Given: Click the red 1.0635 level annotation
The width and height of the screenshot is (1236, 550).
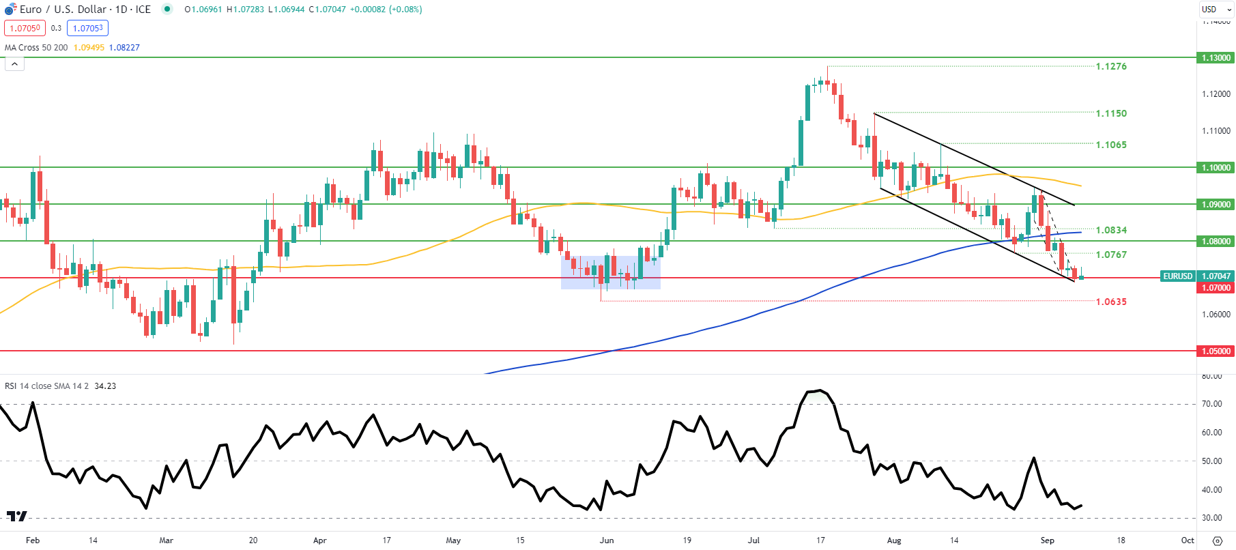Looking at the screenshot, I should 1111,302.
